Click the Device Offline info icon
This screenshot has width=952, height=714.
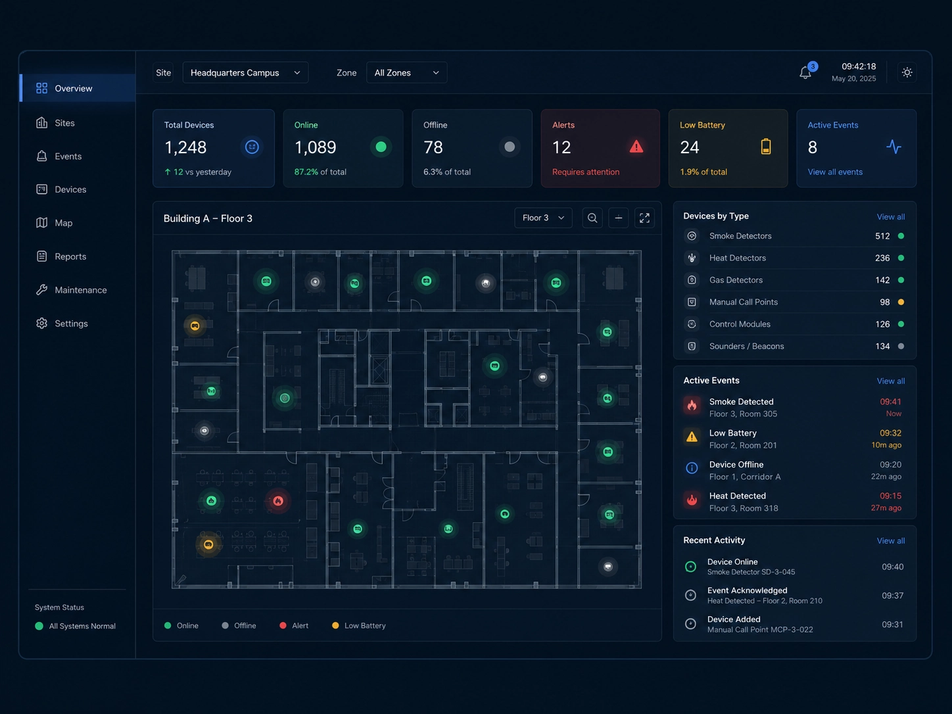(692, 468)
